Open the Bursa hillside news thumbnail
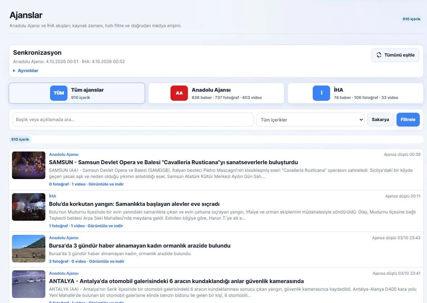 pos(29,249)
